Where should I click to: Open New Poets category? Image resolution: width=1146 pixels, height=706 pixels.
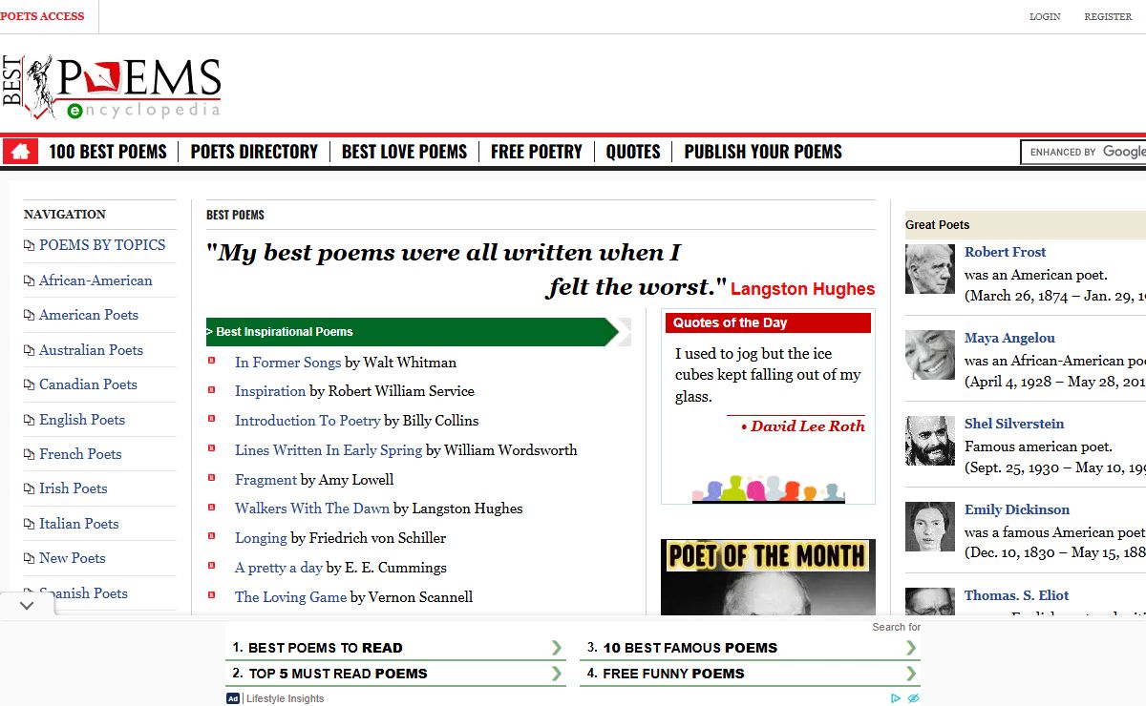tap(73, 558)
